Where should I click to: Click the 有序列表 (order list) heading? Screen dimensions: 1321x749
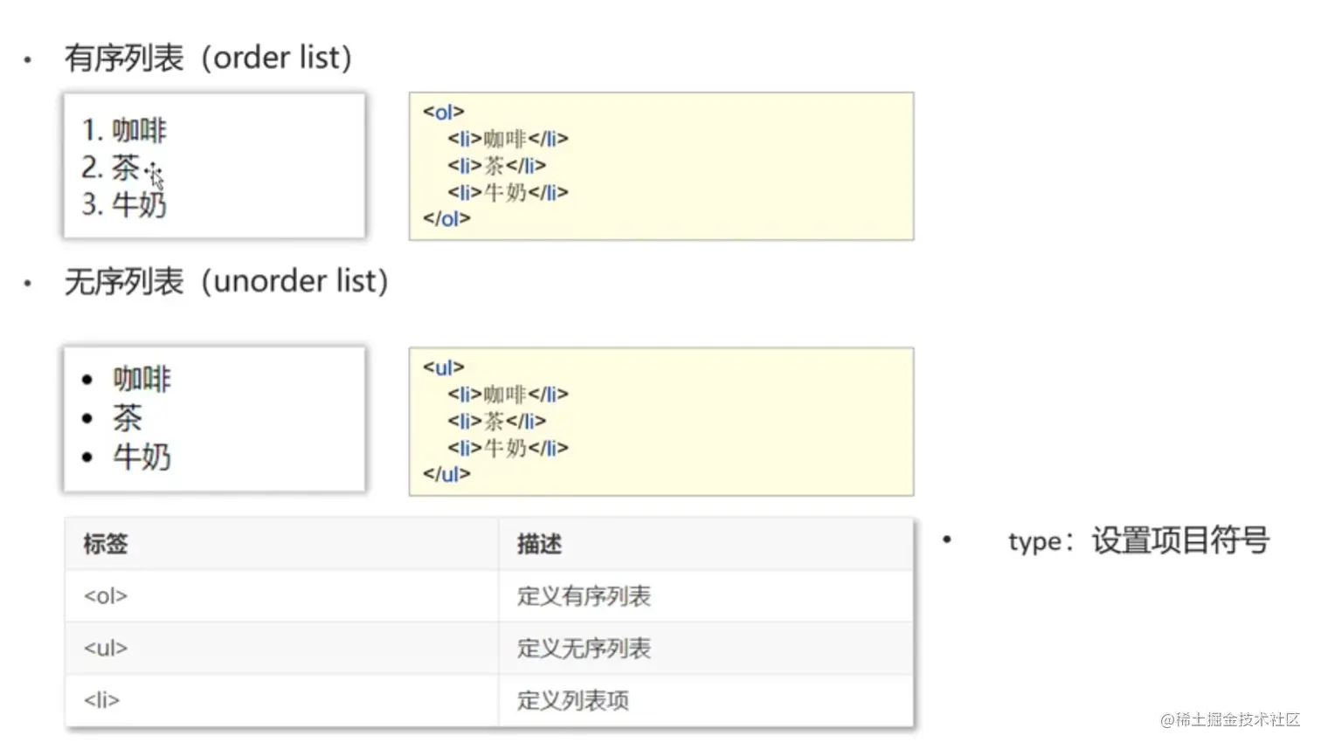[x=208, y=58]
